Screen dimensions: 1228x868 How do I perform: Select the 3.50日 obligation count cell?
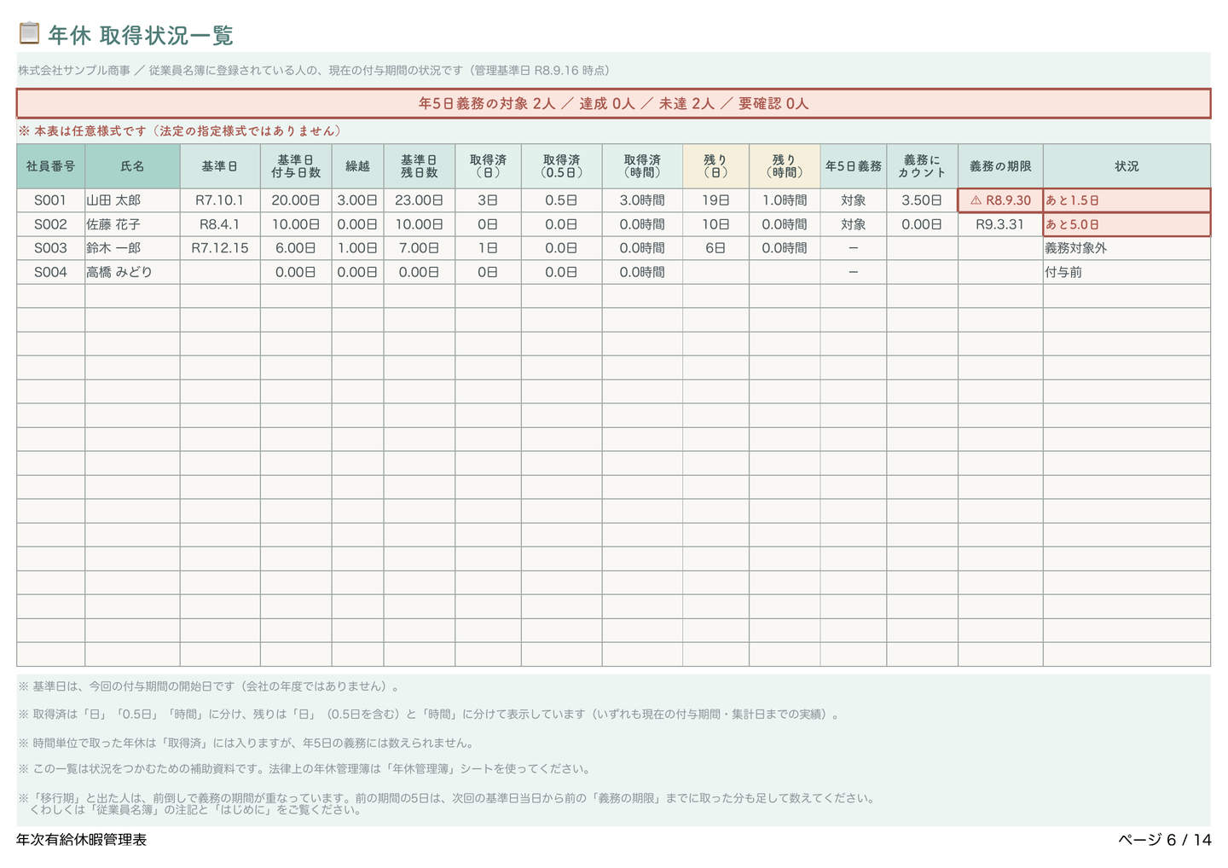coord(922,200)
